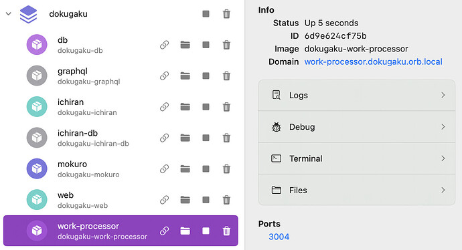Open the Logs row

(x=356, y=96)
